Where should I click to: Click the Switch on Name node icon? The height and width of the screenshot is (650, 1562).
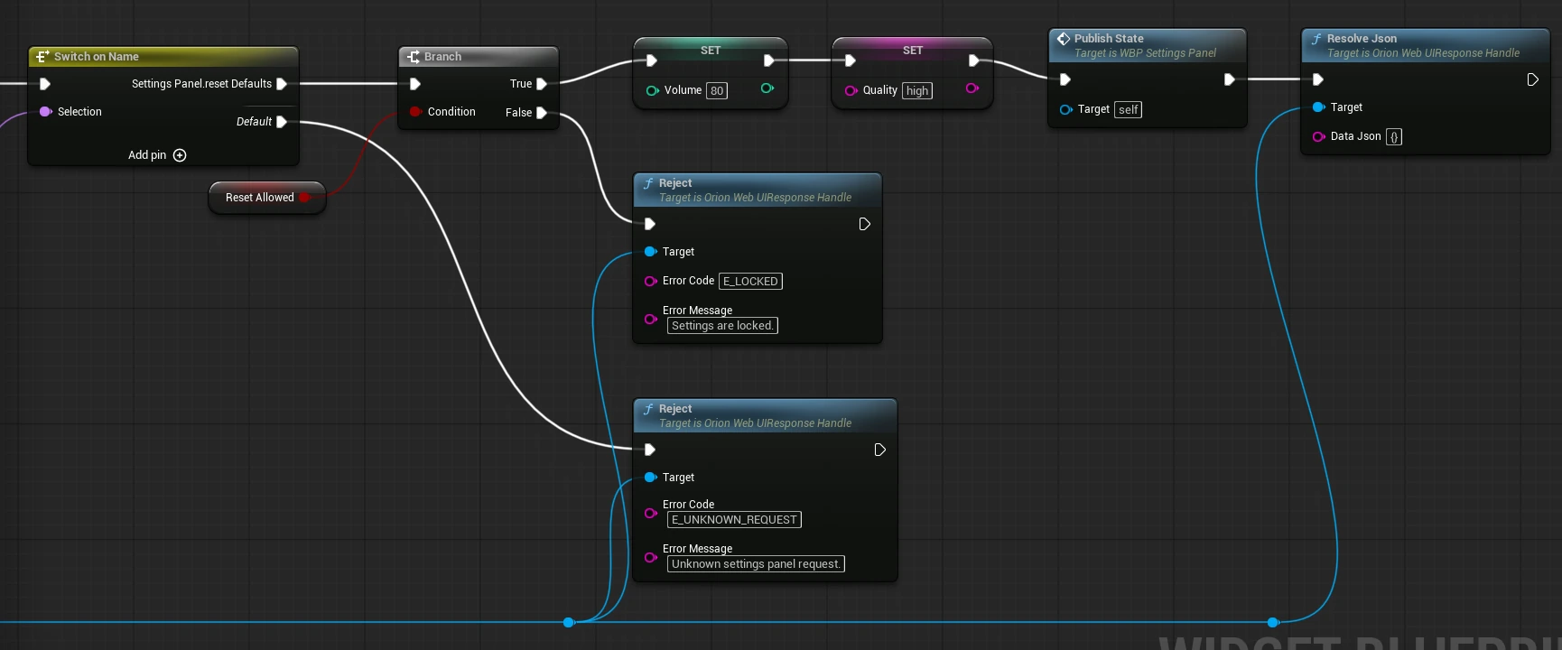[x=42, y=56]
